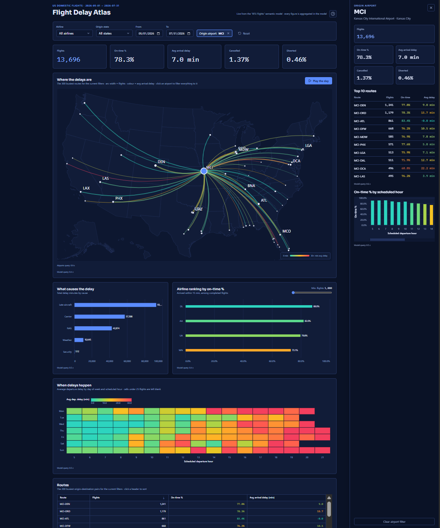Open the Origin state dropdown

(x=114, y=33)
